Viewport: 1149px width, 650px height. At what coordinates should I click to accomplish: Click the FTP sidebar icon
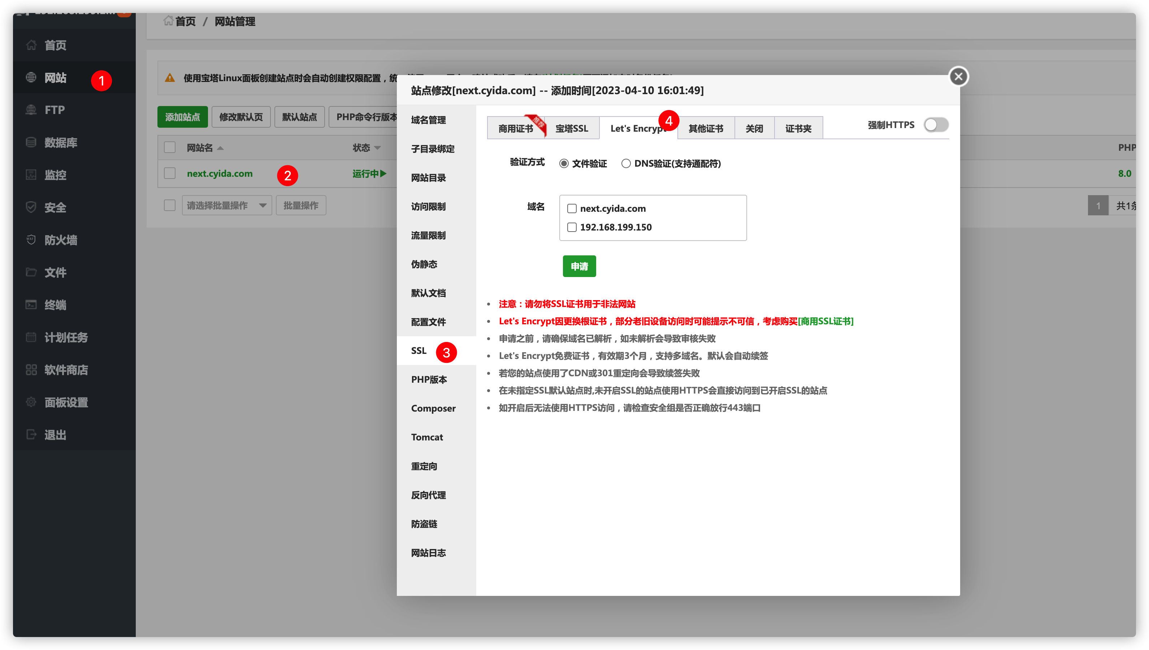click(x=31, y=110)
